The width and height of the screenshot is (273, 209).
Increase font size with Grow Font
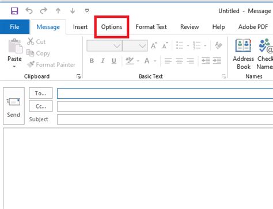pyautogui.click(x=154, y=45)
